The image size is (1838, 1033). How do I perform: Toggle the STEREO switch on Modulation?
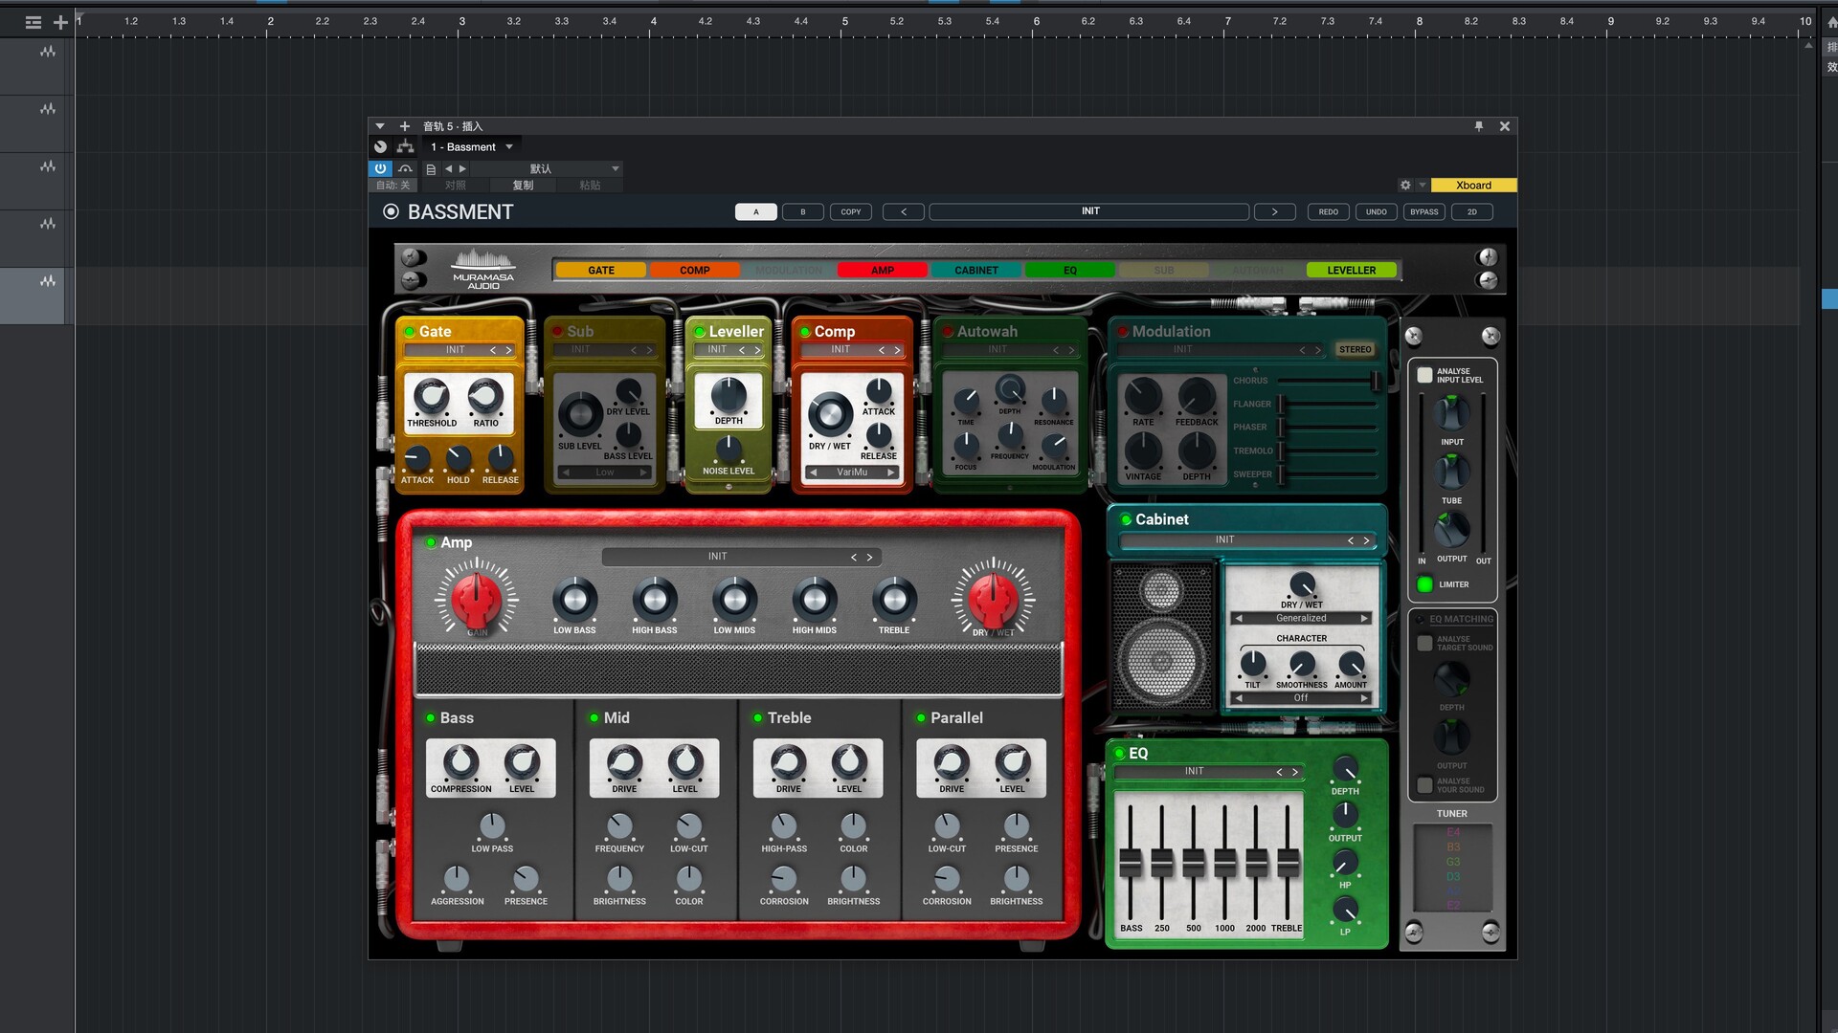pyautogui.click(x=1355, y=349)
